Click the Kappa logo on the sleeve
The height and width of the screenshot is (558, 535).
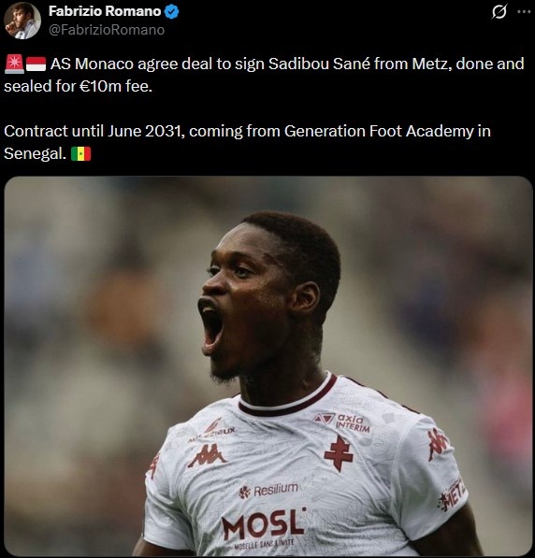[438, 443]
